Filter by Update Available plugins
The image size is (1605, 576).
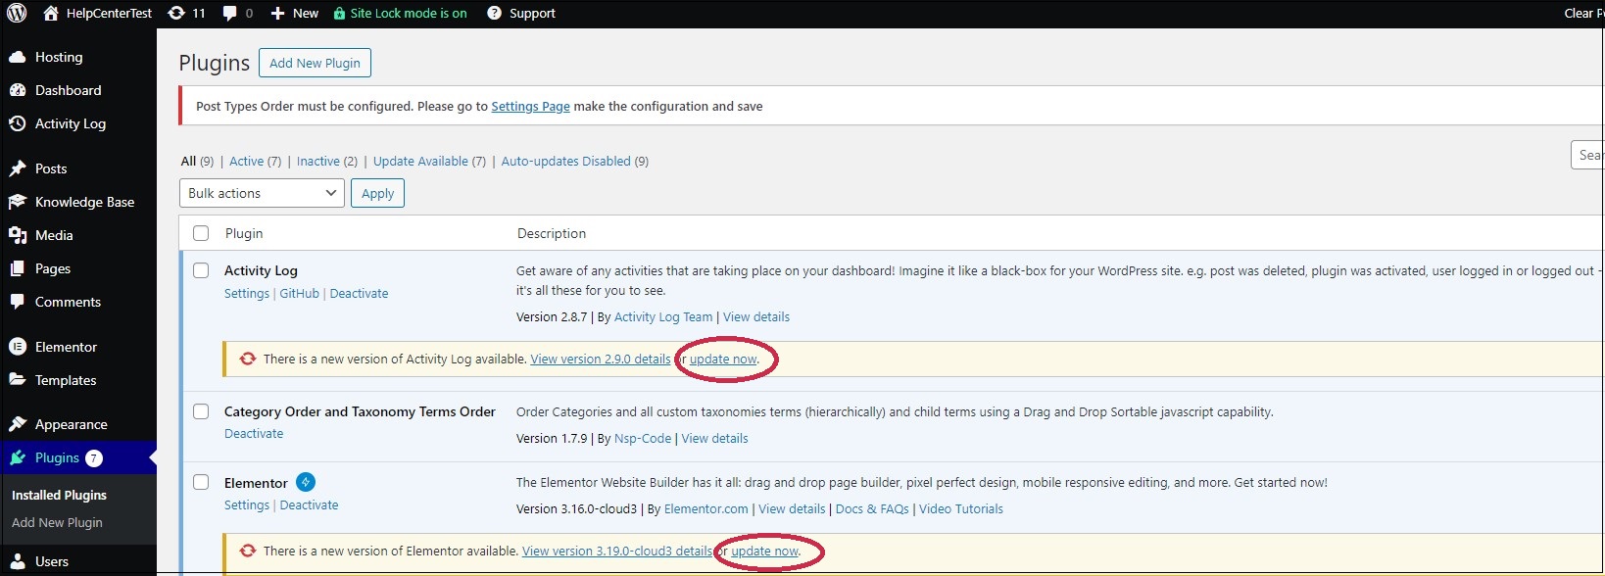420,161
